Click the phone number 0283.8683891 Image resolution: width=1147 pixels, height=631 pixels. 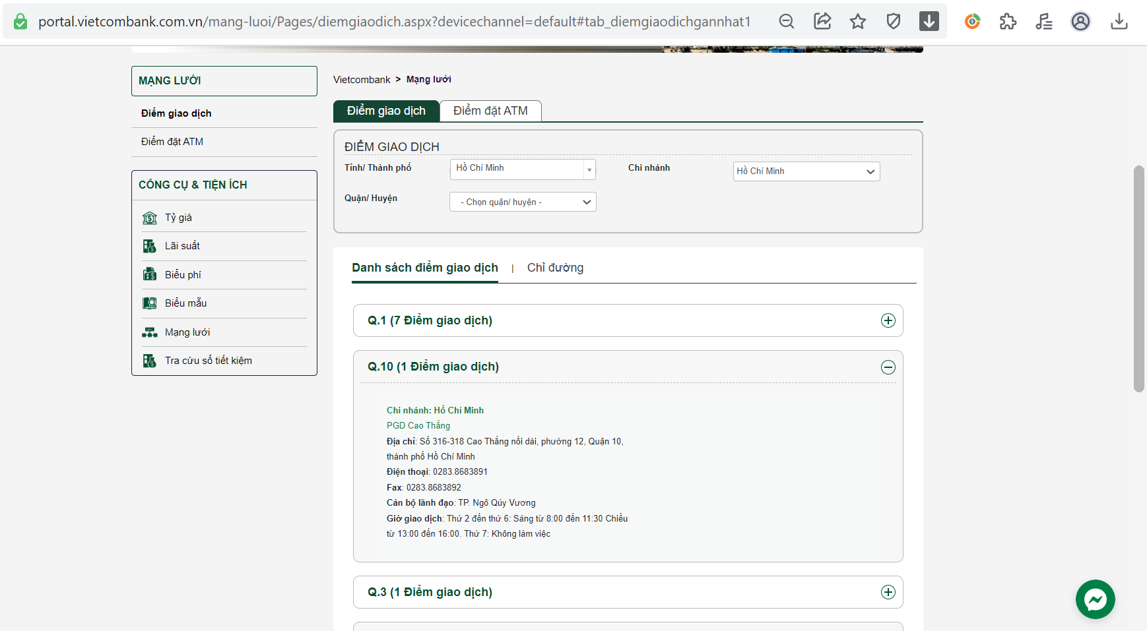[460, 472]
